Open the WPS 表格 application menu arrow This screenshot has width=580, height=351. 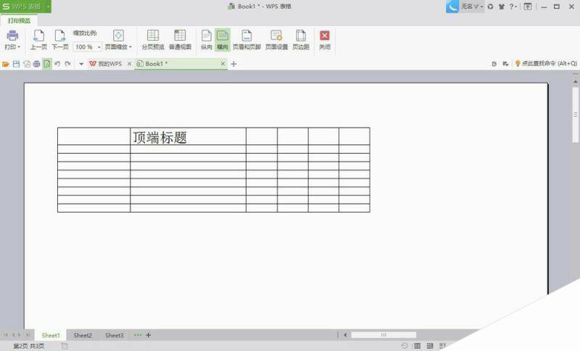(x=48, y=7)
